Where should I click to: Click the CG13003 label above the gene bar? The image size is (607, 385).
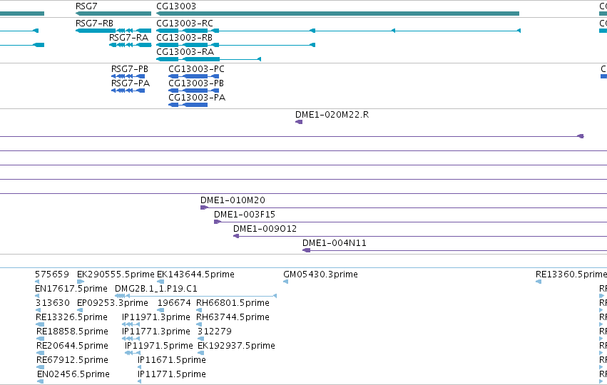click(176, 6)
